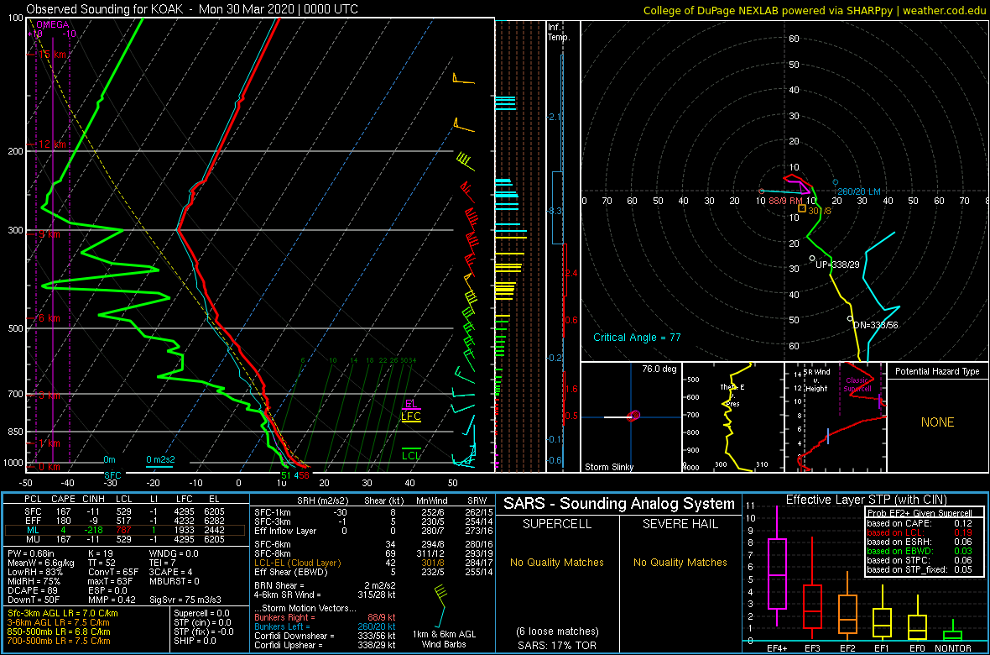This screenshot has height=655, width=990.
Task: Click the magenta EF4+ box plot
Action: click(776, 568)
